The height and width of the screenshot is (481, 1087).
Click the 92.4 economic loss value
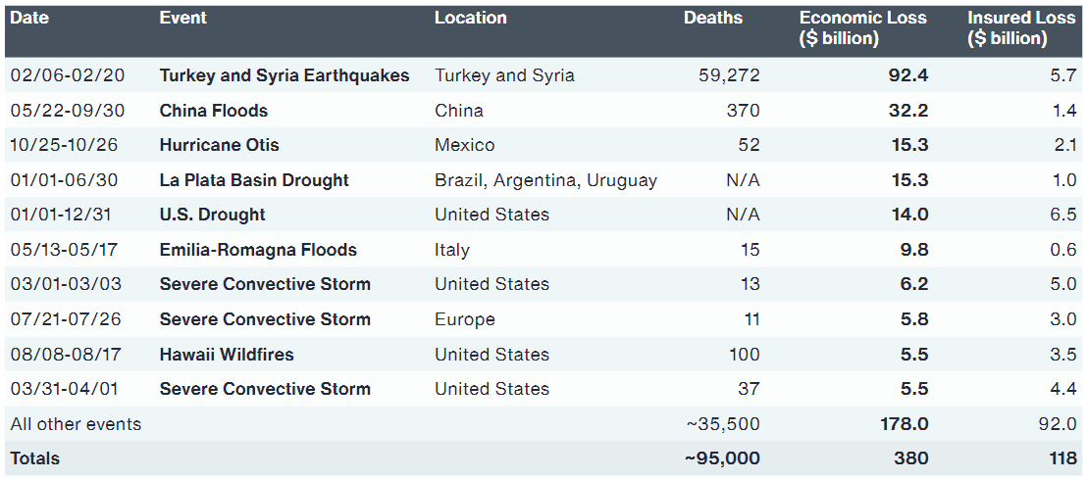point(908,75)
